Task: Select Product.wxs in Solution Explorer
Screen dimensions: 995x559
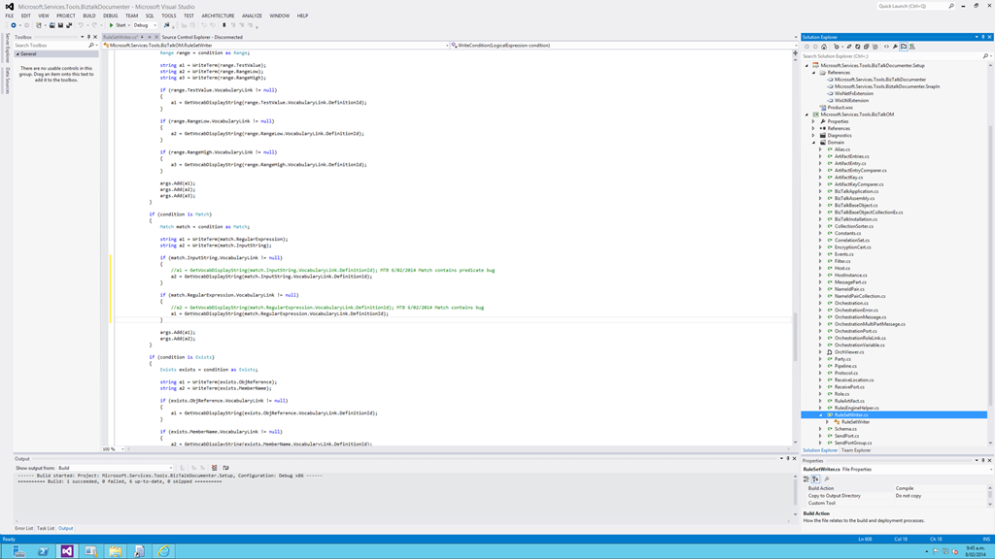Action: [841, 108]
